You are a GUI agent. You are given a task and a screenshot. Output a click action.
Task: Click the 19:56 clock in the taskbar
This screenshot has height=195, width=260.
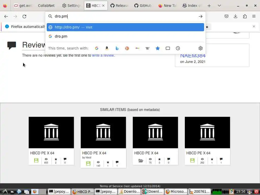(241, 191)
